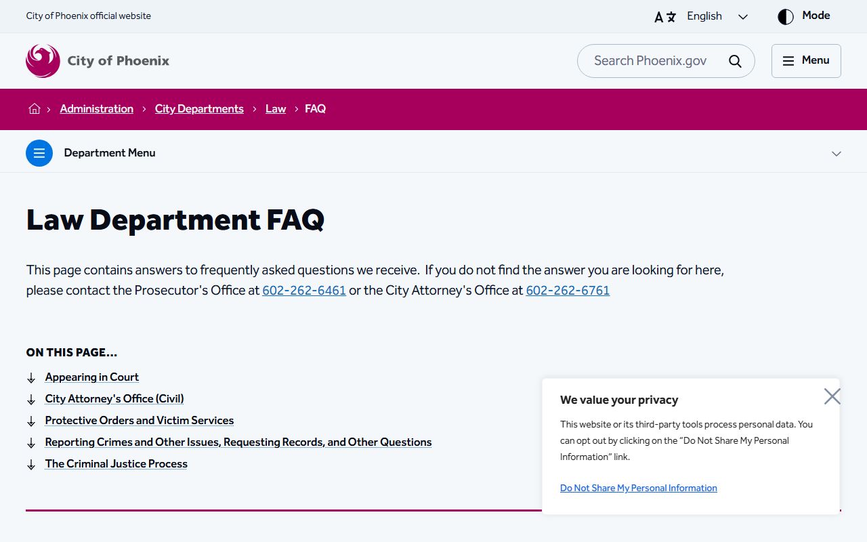Click down arrow beside City Attorney's Office
Screen dimensions: 867x542
(30, 400)
